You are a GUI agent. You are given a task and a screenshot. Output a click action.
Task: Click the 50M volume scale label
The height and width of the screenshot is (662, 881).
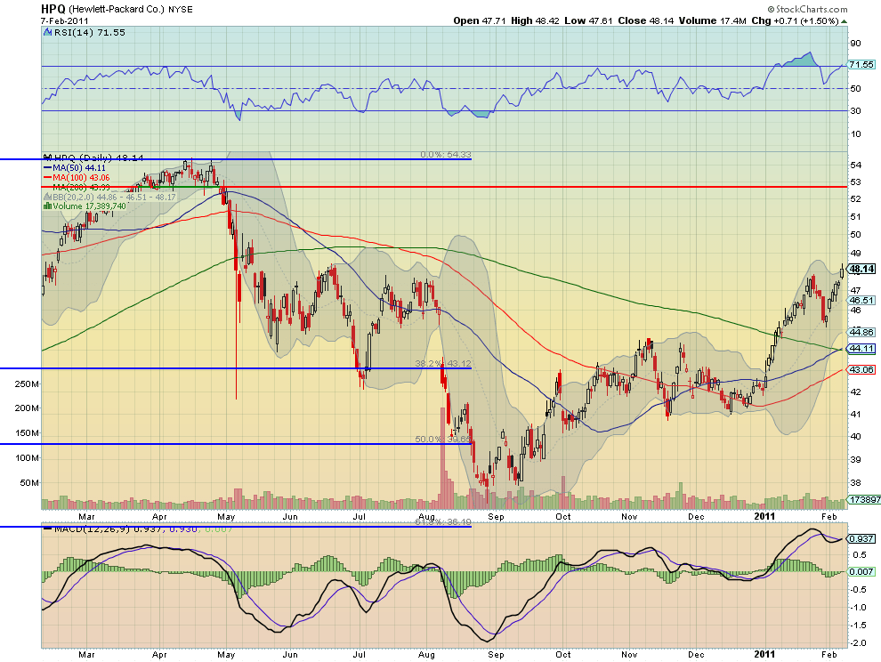29,483
